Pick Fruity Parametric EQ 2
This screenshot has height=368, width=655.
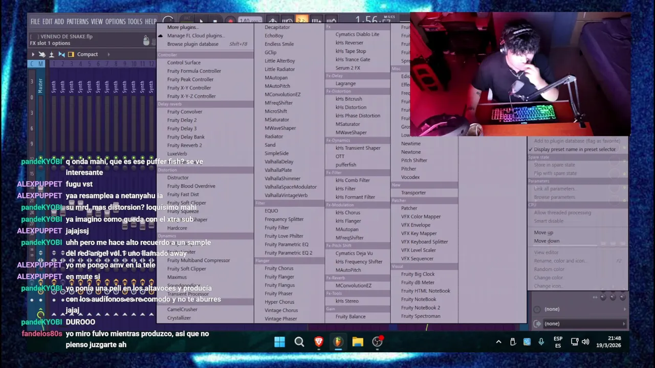point(289,252)
